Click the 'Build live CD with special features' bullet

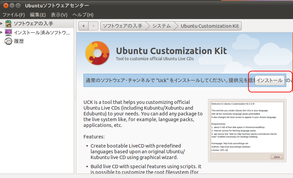coord(146,169)
